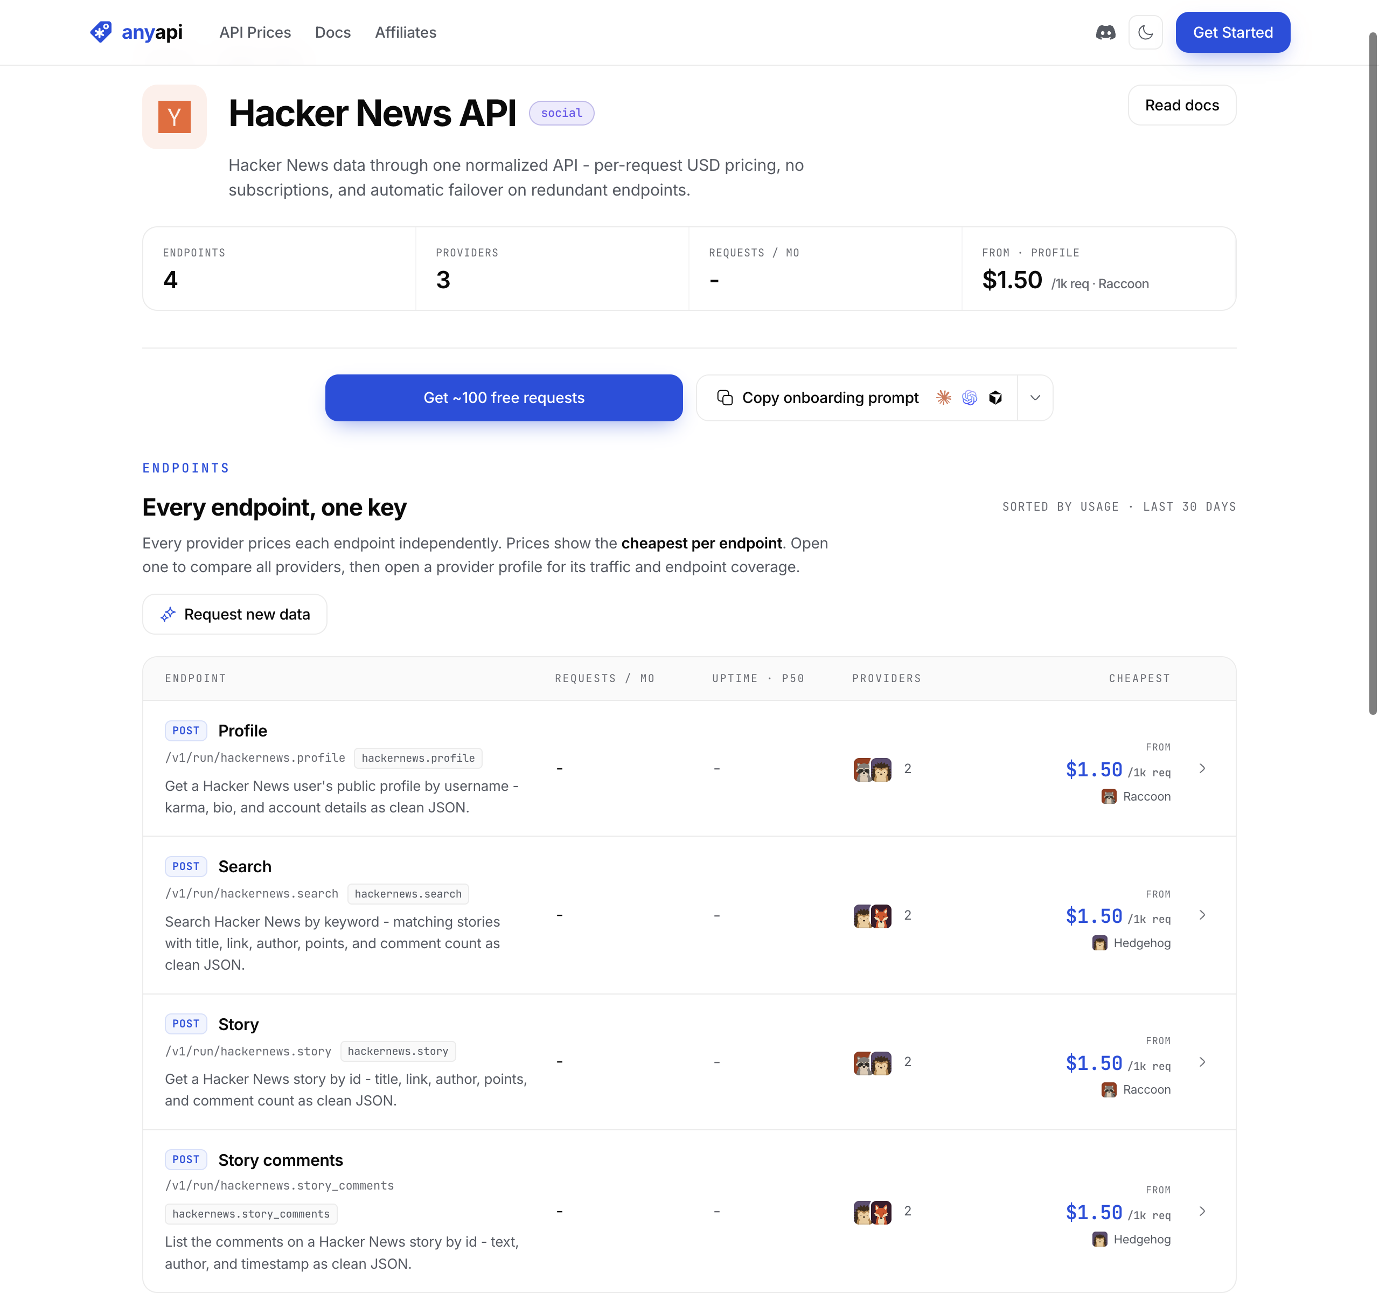
Task: Click provider avatars in Search row
Action: [873, 916]
